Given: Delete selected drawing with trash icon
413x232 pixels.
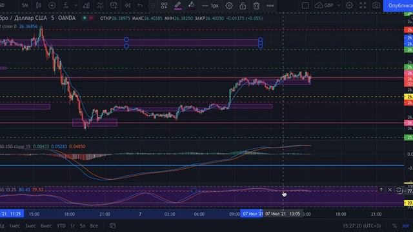Looking at the screenshot, I should [256, 6].
